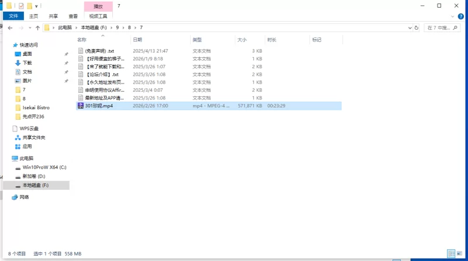This screenshot has height=261, width=468.
Task: Sort by the 名称 column header
Action: click(x=82, y=40)
